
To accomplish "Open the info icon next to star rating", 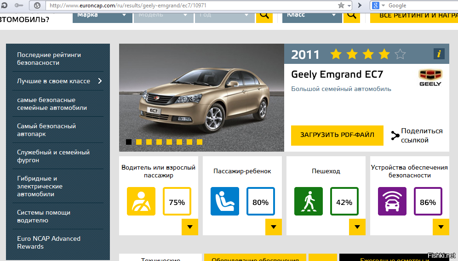I will [x=439, y=54].
